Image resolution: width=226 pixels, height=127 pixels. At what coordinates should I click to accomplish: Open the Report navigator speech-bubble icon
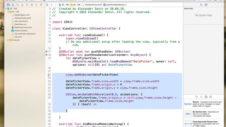pyautogui.click(x=41, y=5)
